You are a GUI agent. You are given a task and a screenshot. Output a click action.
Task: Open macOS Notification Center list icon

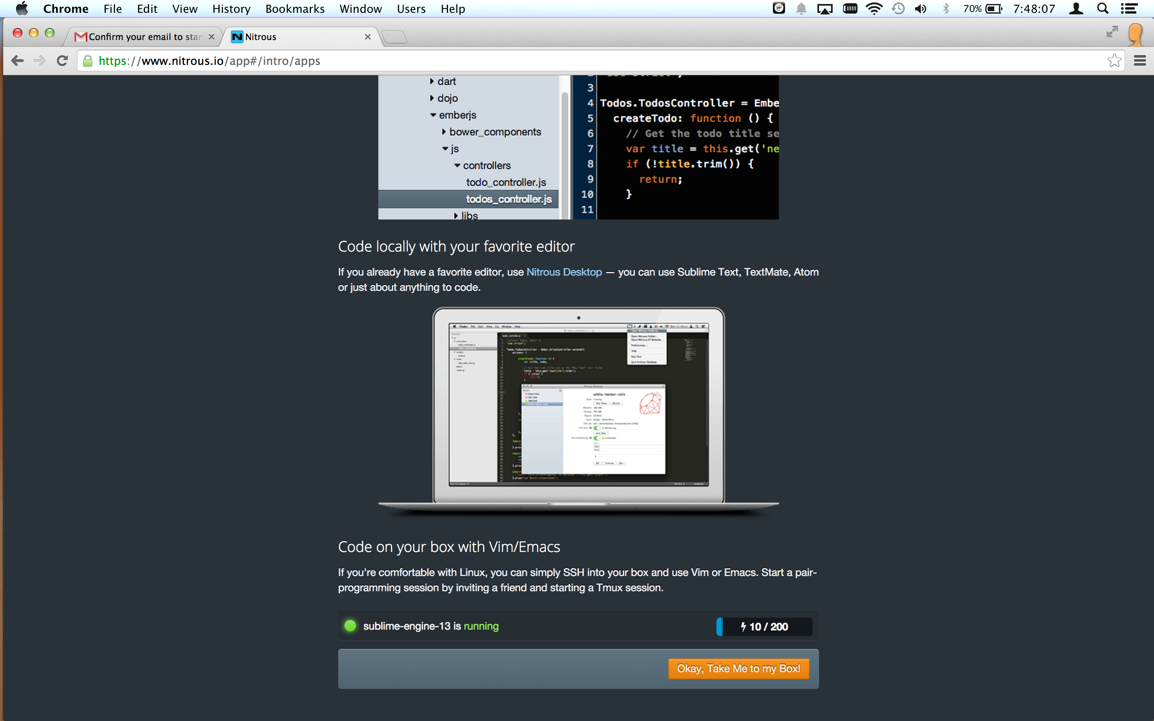[1129, 8]
